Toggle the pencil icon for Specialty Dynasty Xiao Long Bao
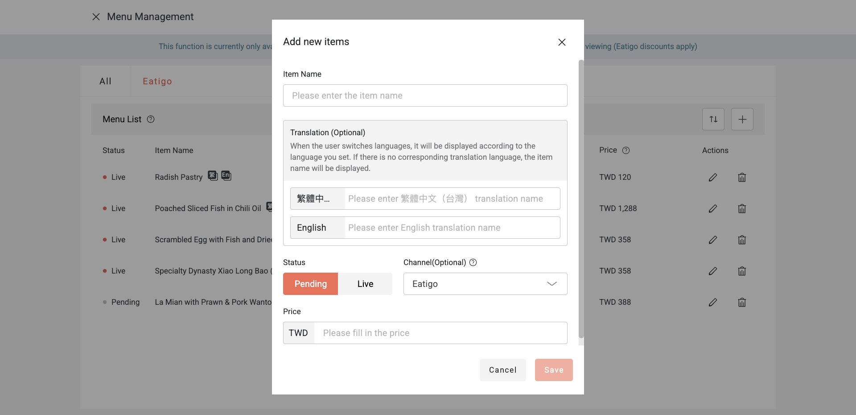856x415 pixels. 712,271
